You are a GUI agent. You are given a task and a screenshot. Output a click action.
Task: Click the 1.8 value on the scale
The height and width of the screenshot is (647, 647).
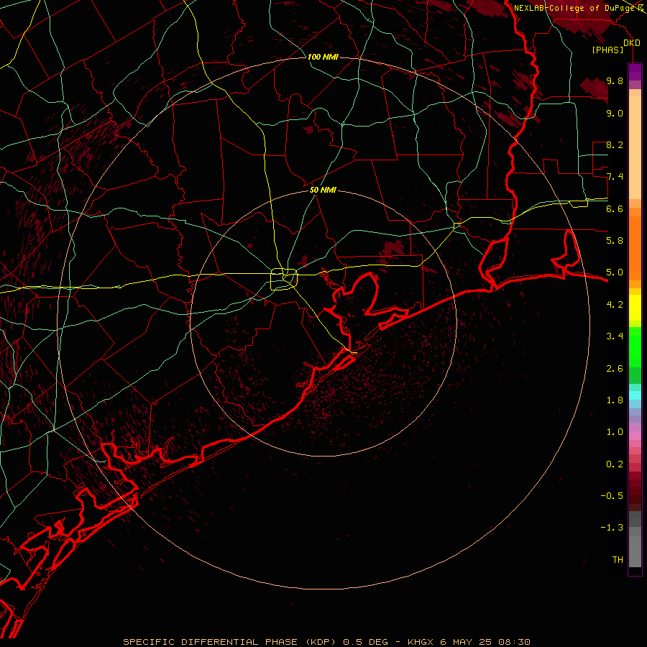pyautogui.click(x=615, y=400)
